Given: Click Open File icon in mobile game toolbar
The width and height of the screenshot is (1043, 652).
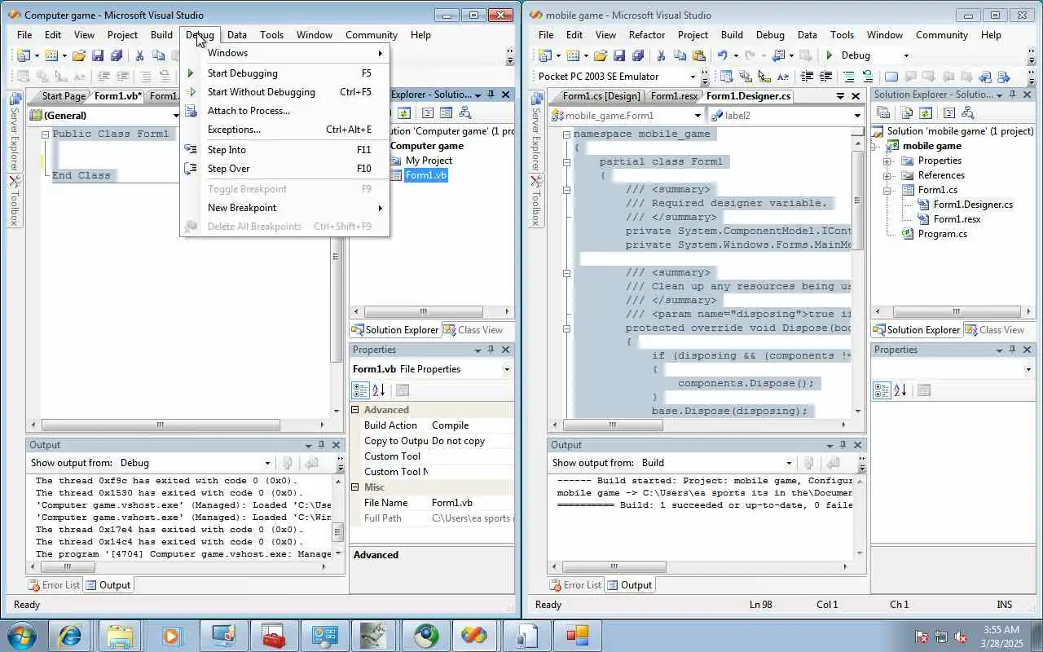Looking at the screenshot, I should pyautogui.click(x=601, y=55).
